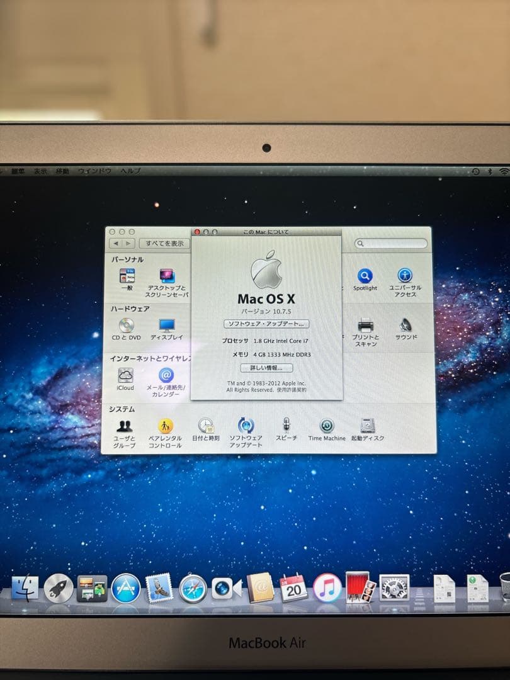
Task: Open Universal Access preferences pane
Action: [x=405, y=282]
